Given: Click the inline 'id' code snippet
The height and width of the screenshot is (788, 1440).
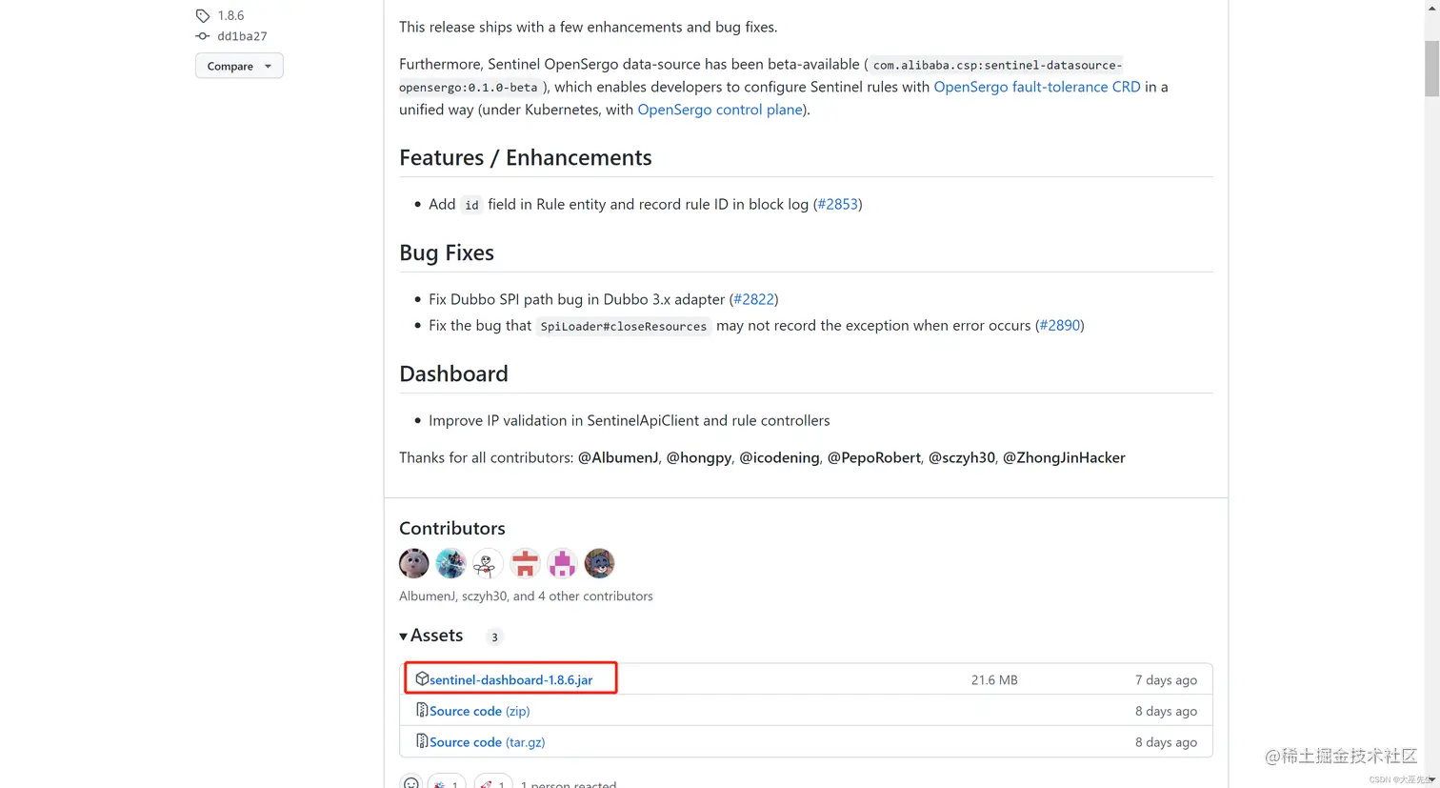Looking at the screenshot, I should [x=471, y=205].
